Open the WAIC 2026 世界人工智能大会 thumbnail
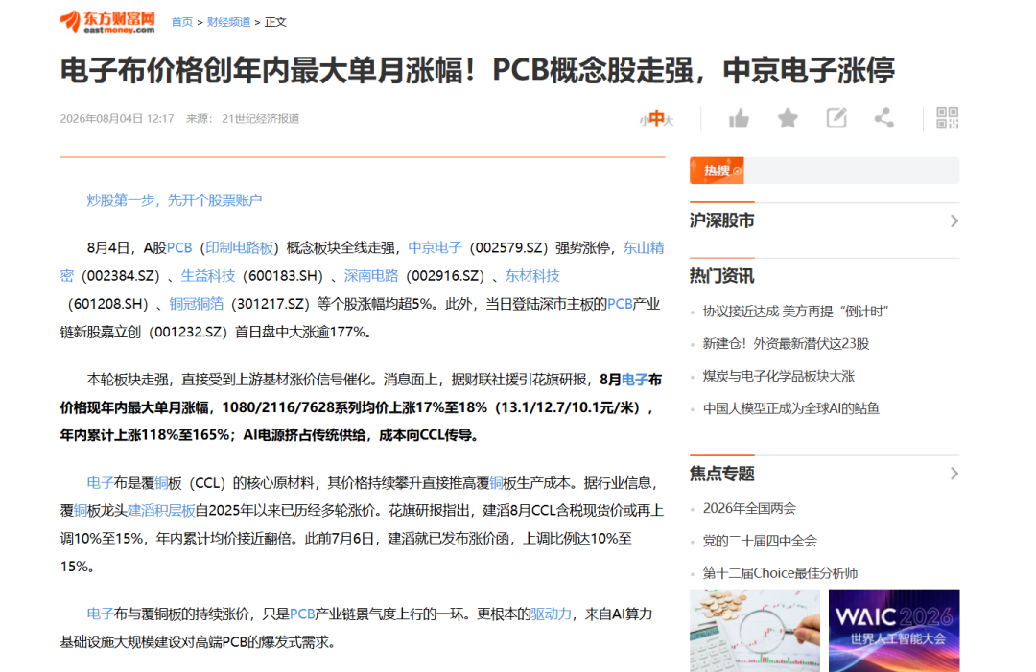 click(x=894, y=631)
